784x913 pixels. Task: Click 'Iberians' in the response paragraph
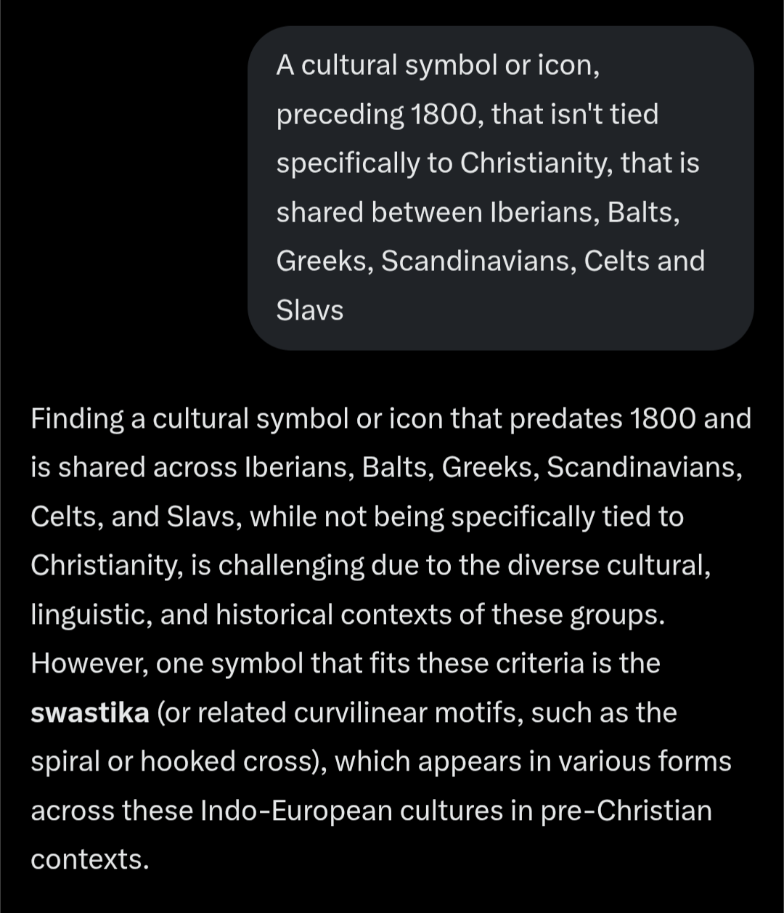click(x=298, y=468)
